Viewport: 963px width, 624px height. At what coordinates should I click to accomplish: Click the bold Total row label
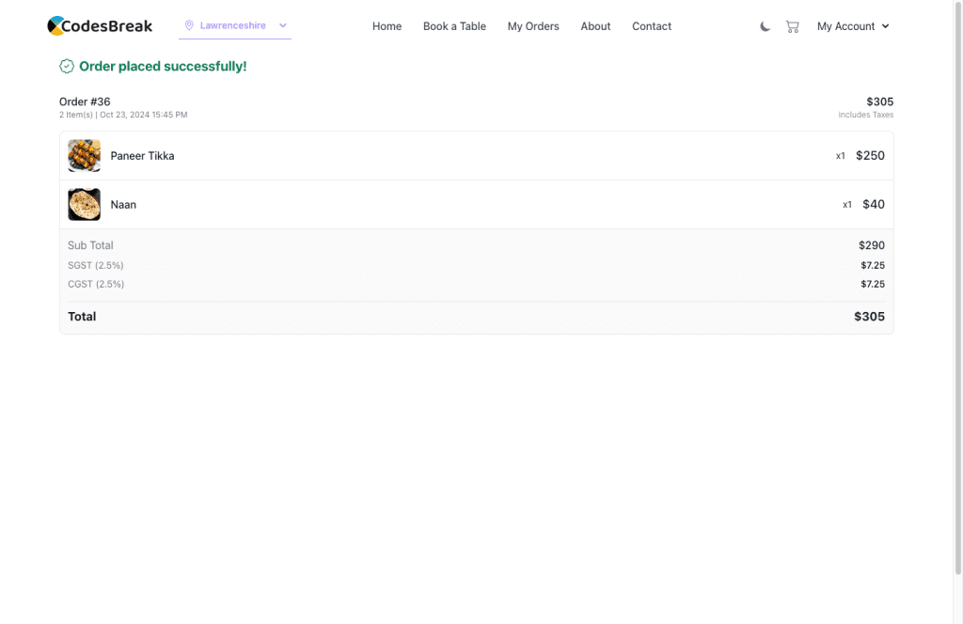click(82, 317)
